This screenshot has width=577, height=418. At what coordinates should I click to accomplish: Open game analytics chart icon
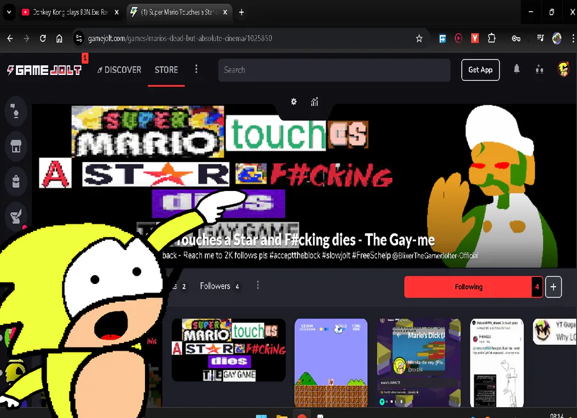[x=314, y=101]
